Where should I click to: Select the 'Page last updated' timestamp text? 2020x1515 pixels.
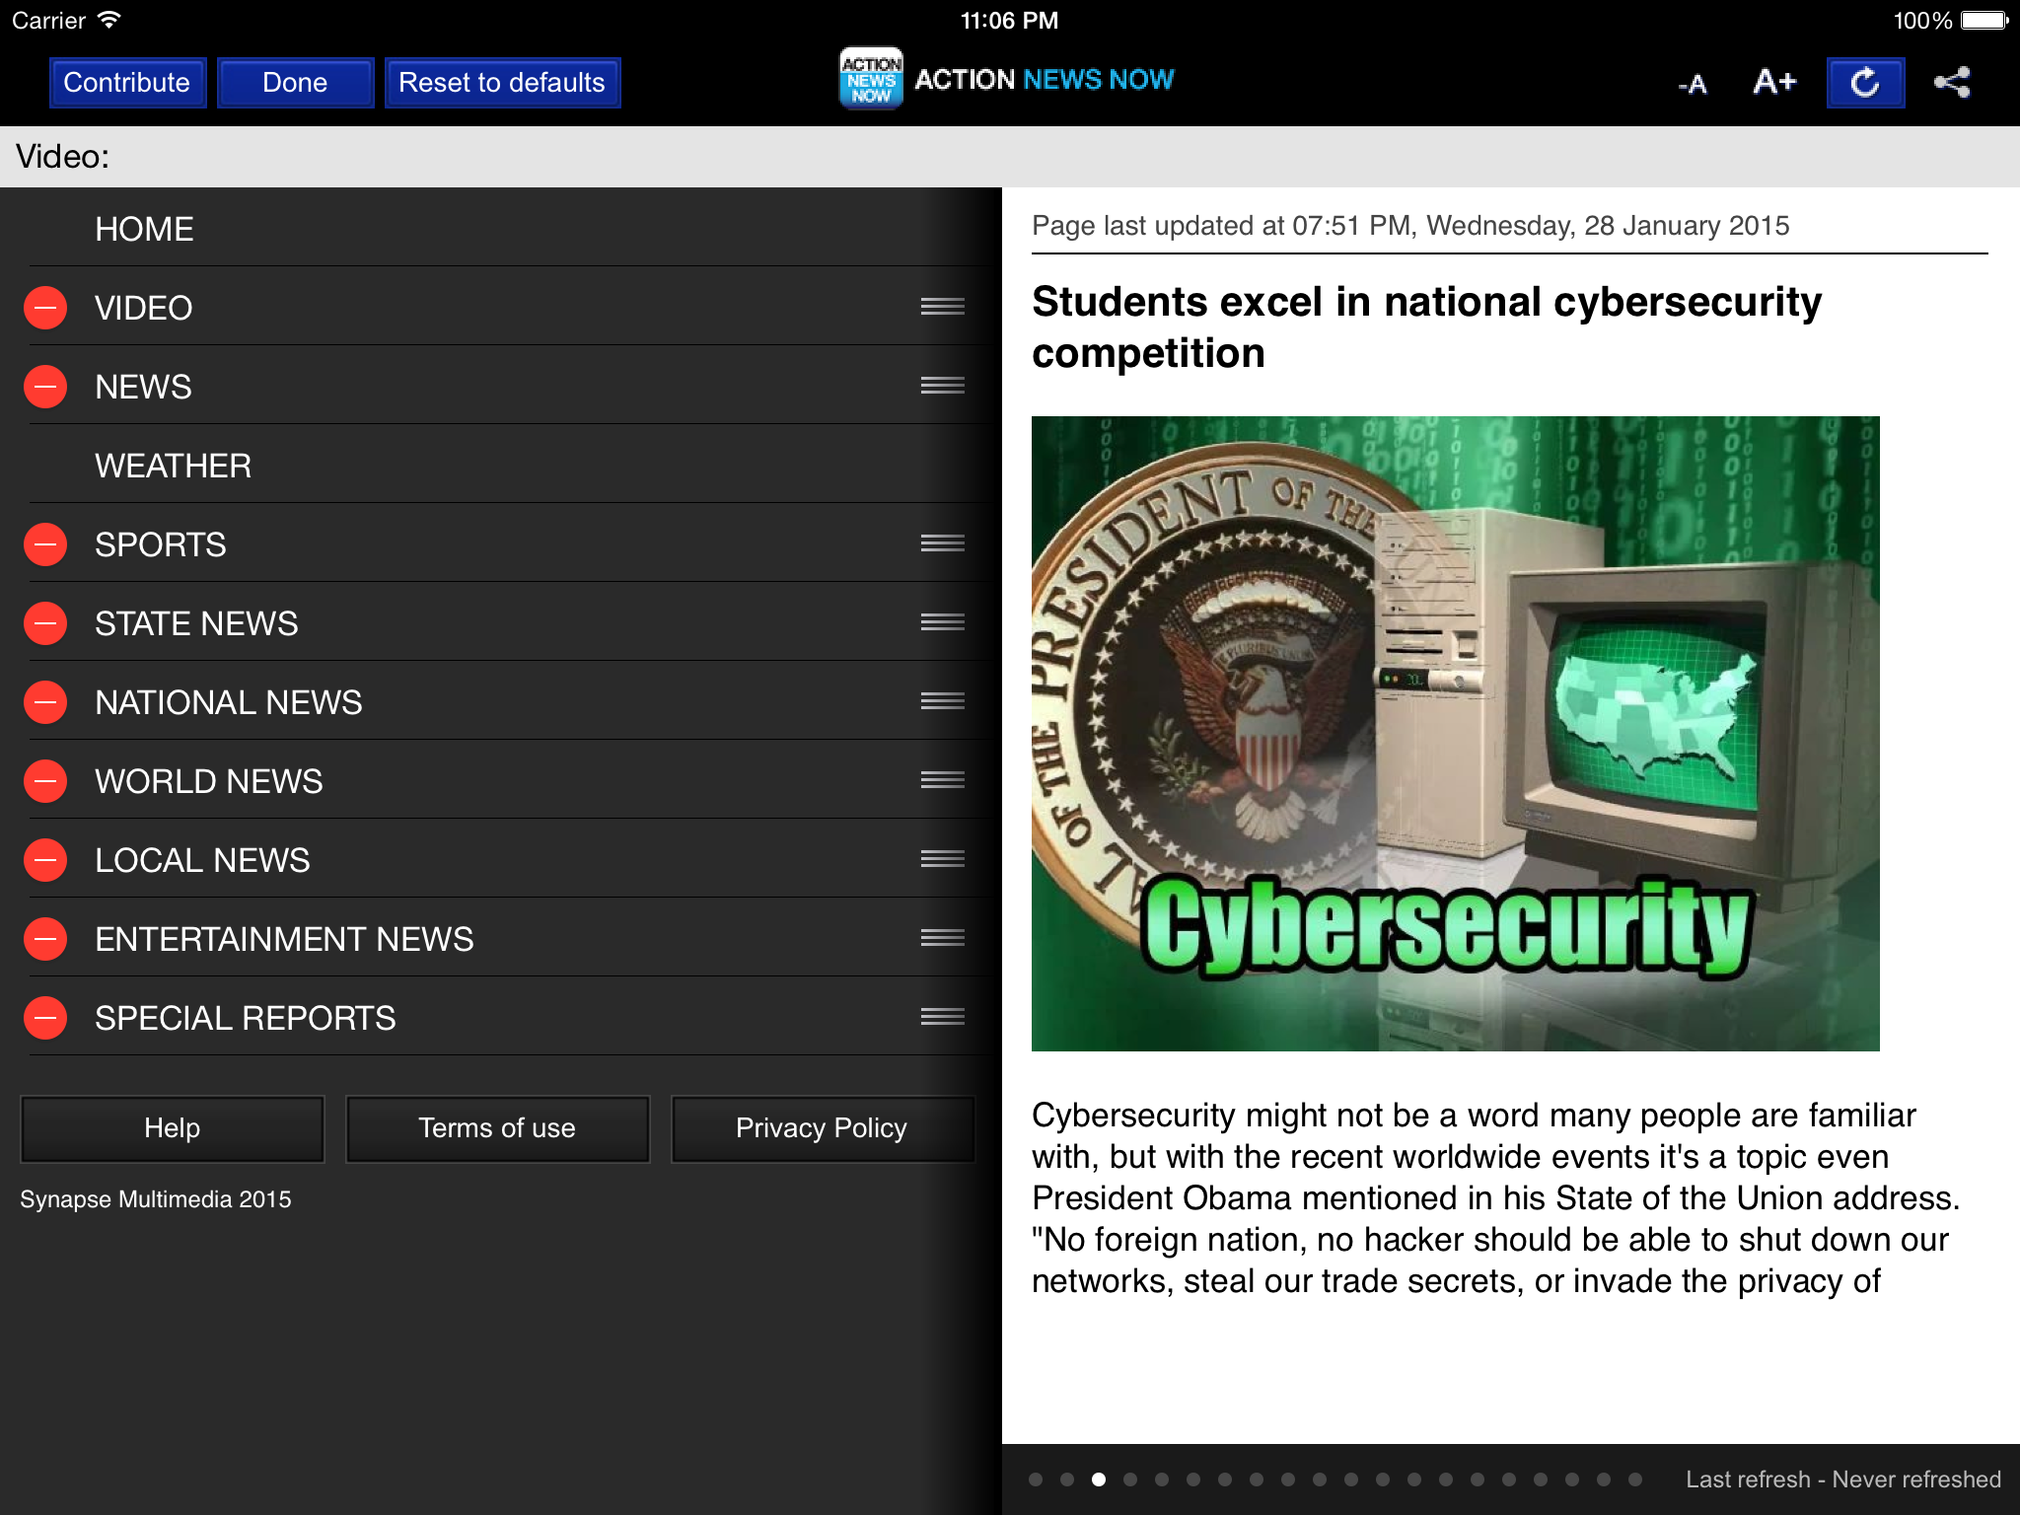pos(1410,226)
